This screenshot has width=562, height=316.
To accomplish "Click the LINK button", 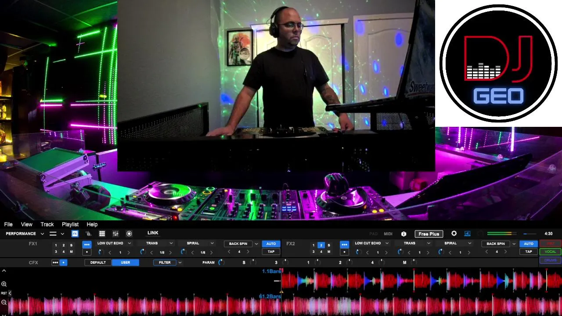I will pos(153,233).
